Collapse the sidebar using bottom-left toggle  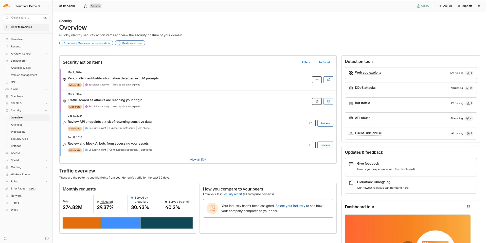[x=6, y=238]
